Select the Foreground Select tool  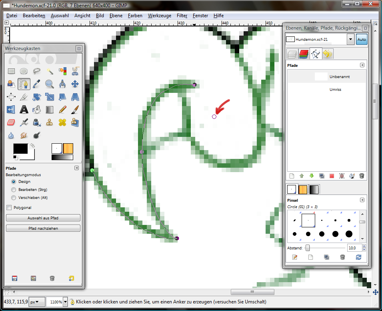(x=11, y=84)
